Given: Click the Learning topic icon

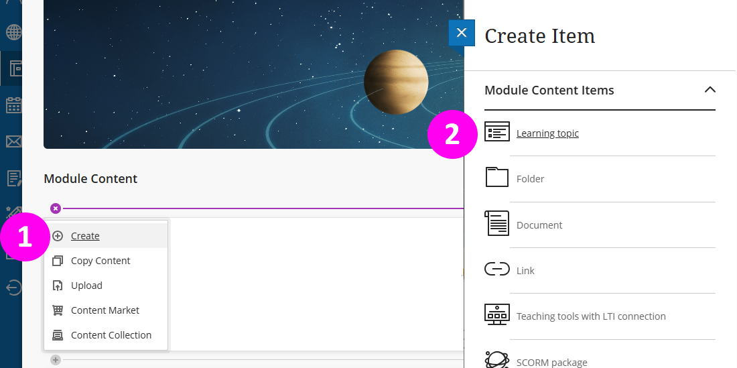Looking at the screenshot, I should point(497,131).
